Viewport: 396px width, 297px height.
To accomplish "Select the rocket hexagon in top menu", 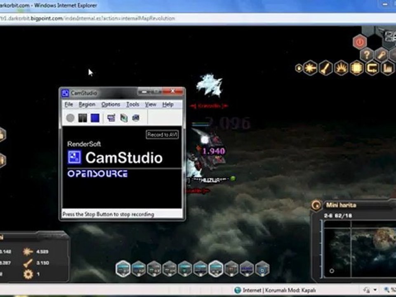I will pos(326,68).
